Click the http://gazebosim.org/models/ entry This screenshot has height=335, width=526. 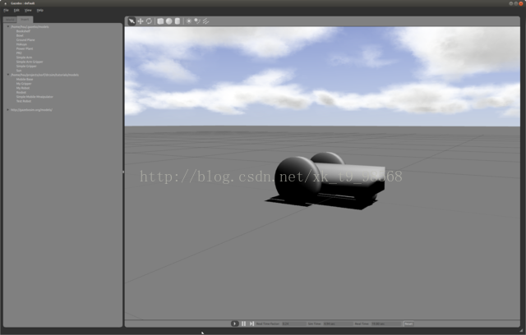(31, 110)
